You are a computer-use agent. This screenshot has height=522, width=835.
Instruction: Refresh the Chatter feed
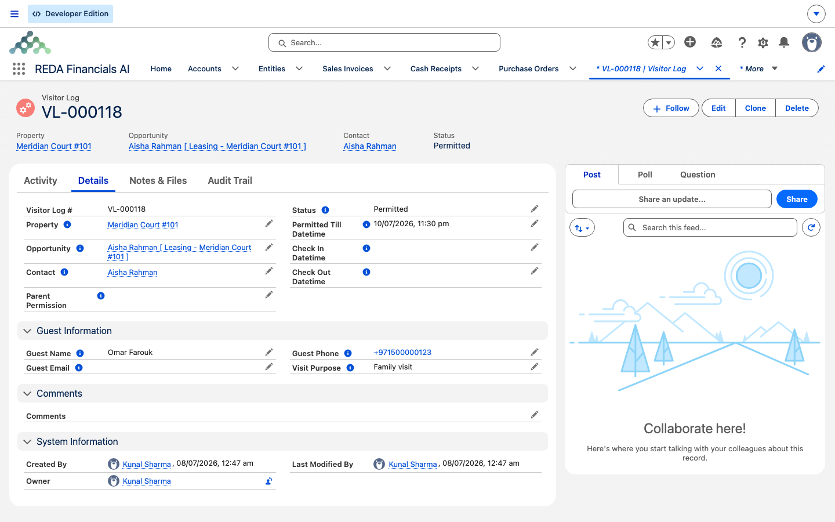pyautogui.click(x=811, y=227)
